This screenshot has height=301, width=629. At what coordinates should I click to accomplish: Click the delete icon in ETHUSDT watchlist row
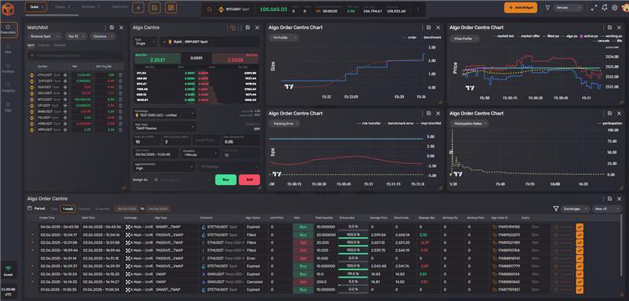click(120, 75)
